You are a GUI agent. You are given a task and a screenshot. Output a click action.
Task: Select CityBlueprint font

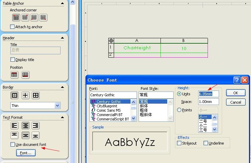click(110, 106)
